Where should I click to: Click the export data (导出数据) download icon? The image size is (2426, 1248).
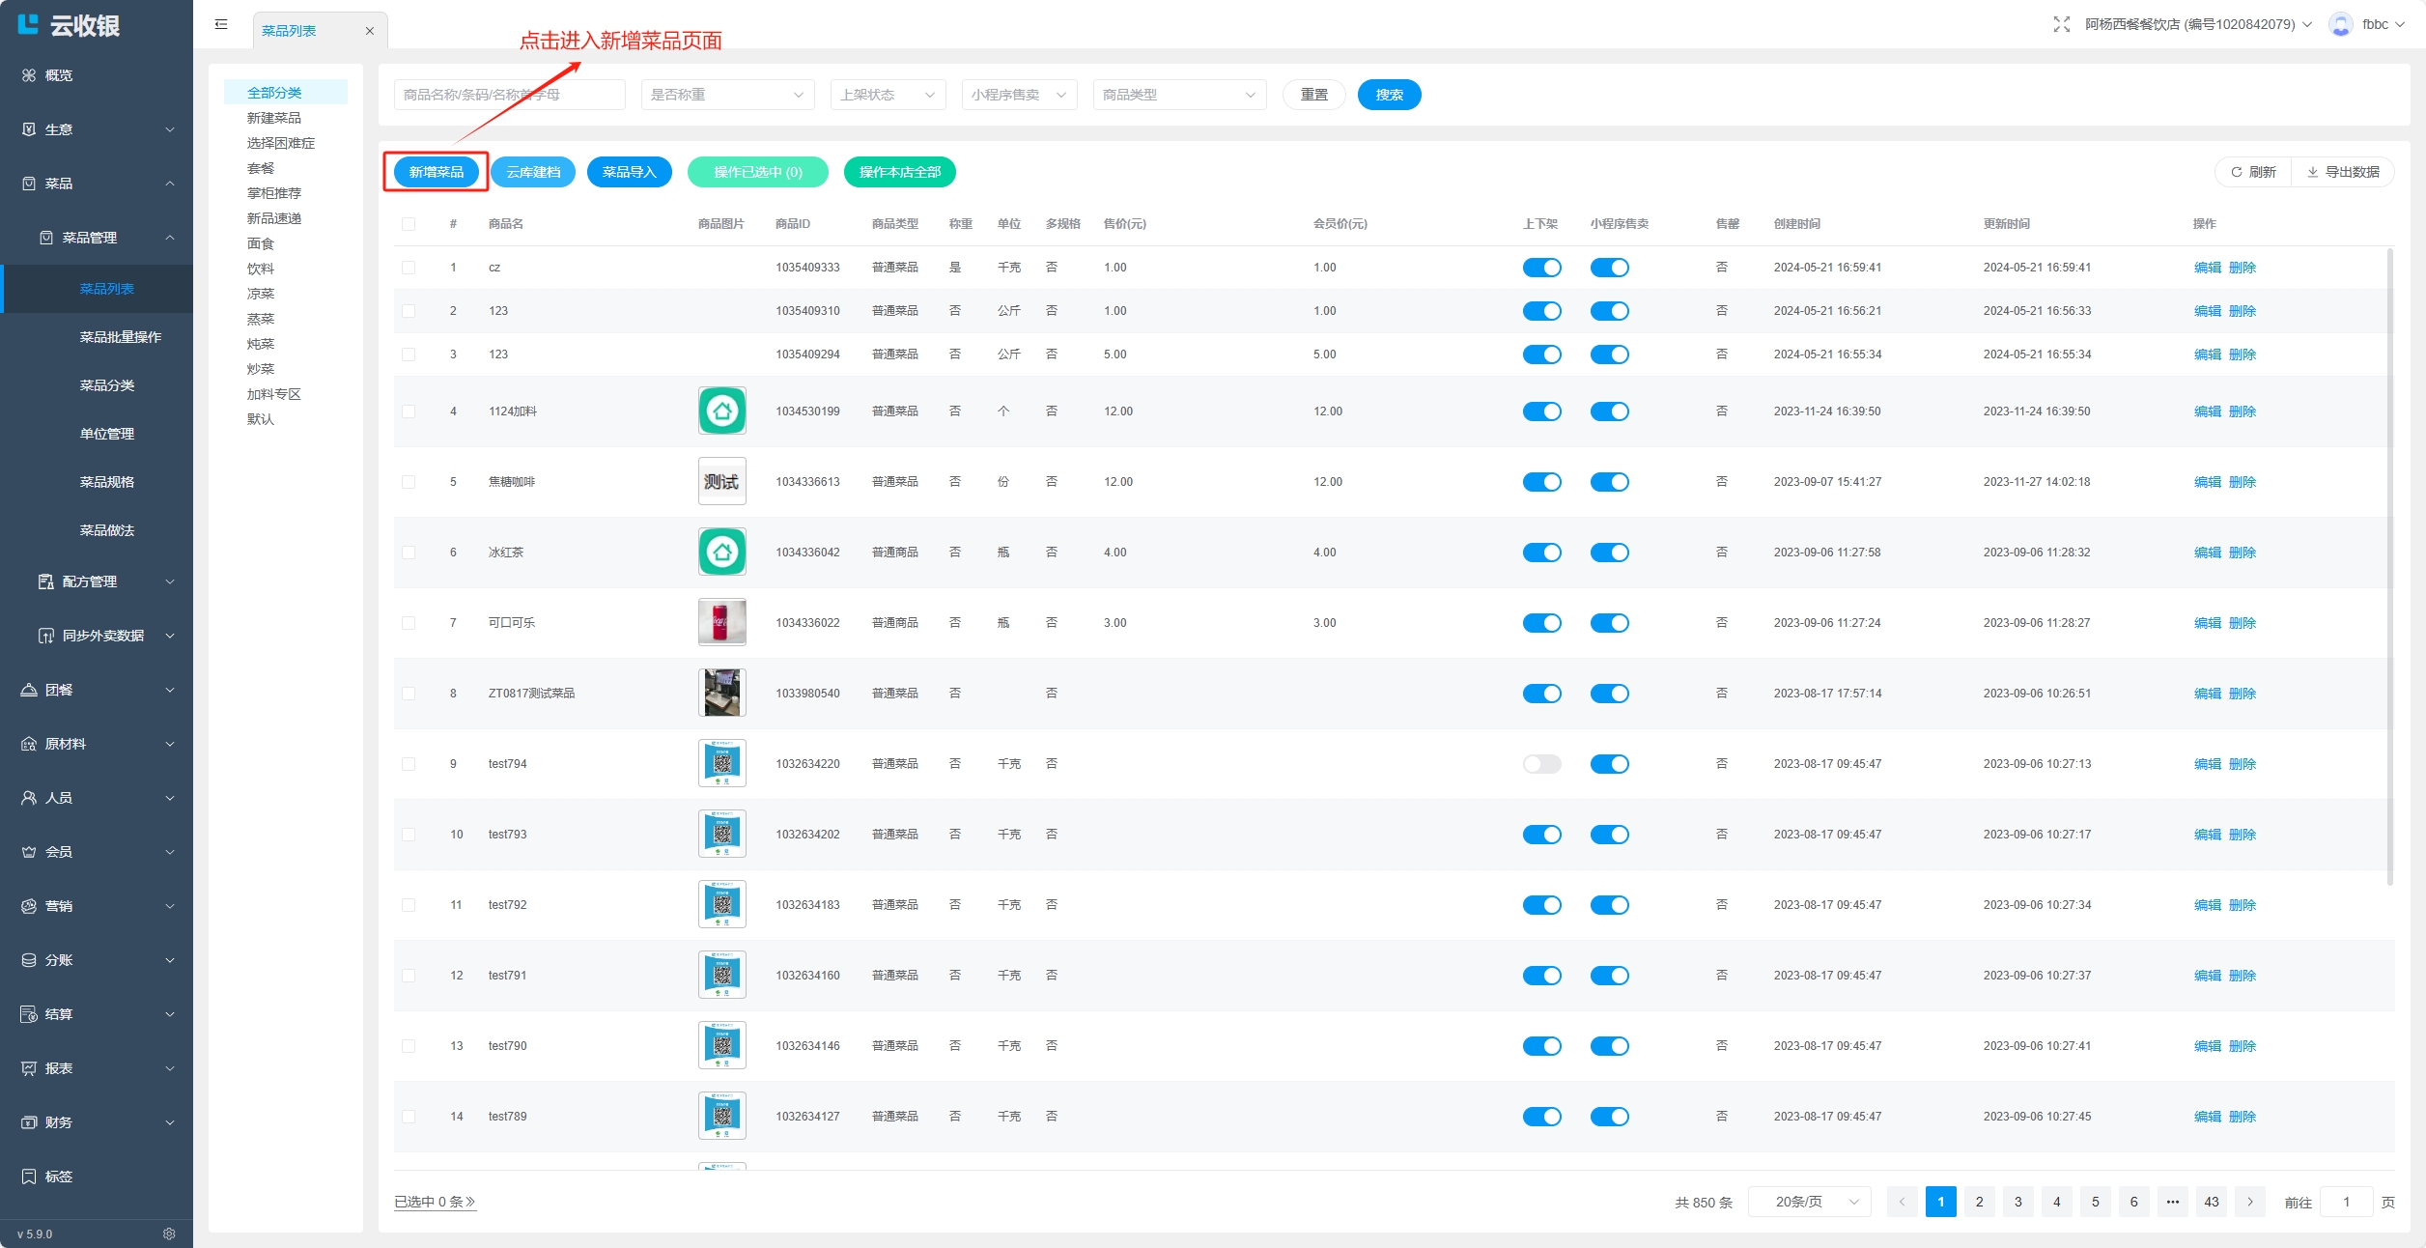(x=2313, y=172)
